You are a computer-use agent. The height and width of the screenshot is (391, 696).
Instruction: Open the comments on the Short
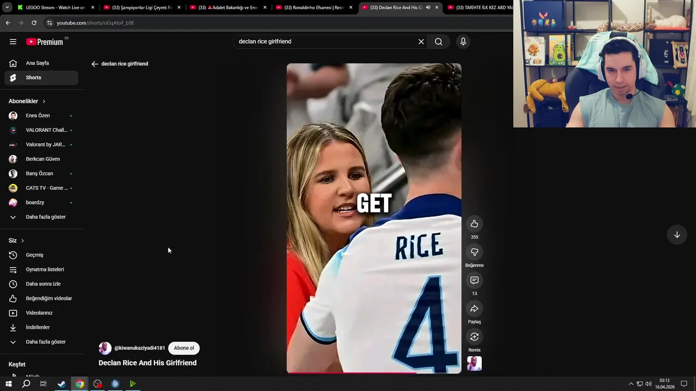click(x=474, y=280)
